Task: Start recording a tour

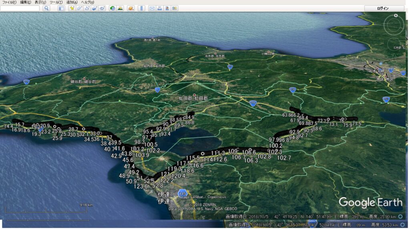Action: click(x=102, y=8)
